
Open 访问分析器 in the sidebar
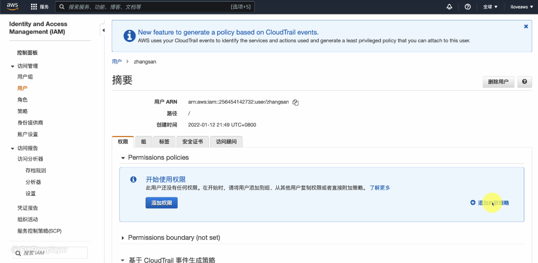(30, 159)
